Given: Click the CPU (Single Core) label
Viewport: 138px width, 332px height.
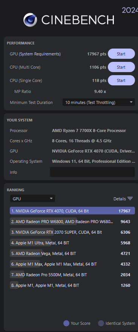Looking at the screenshot, I should [x=26, y=81].
